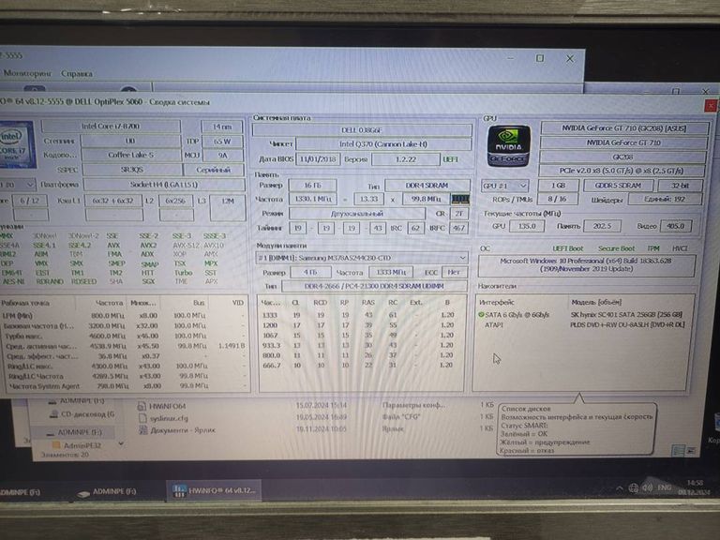
Task: Click the Турбо макс. 4600.0 МГц row
Action: tap(124, 336)
